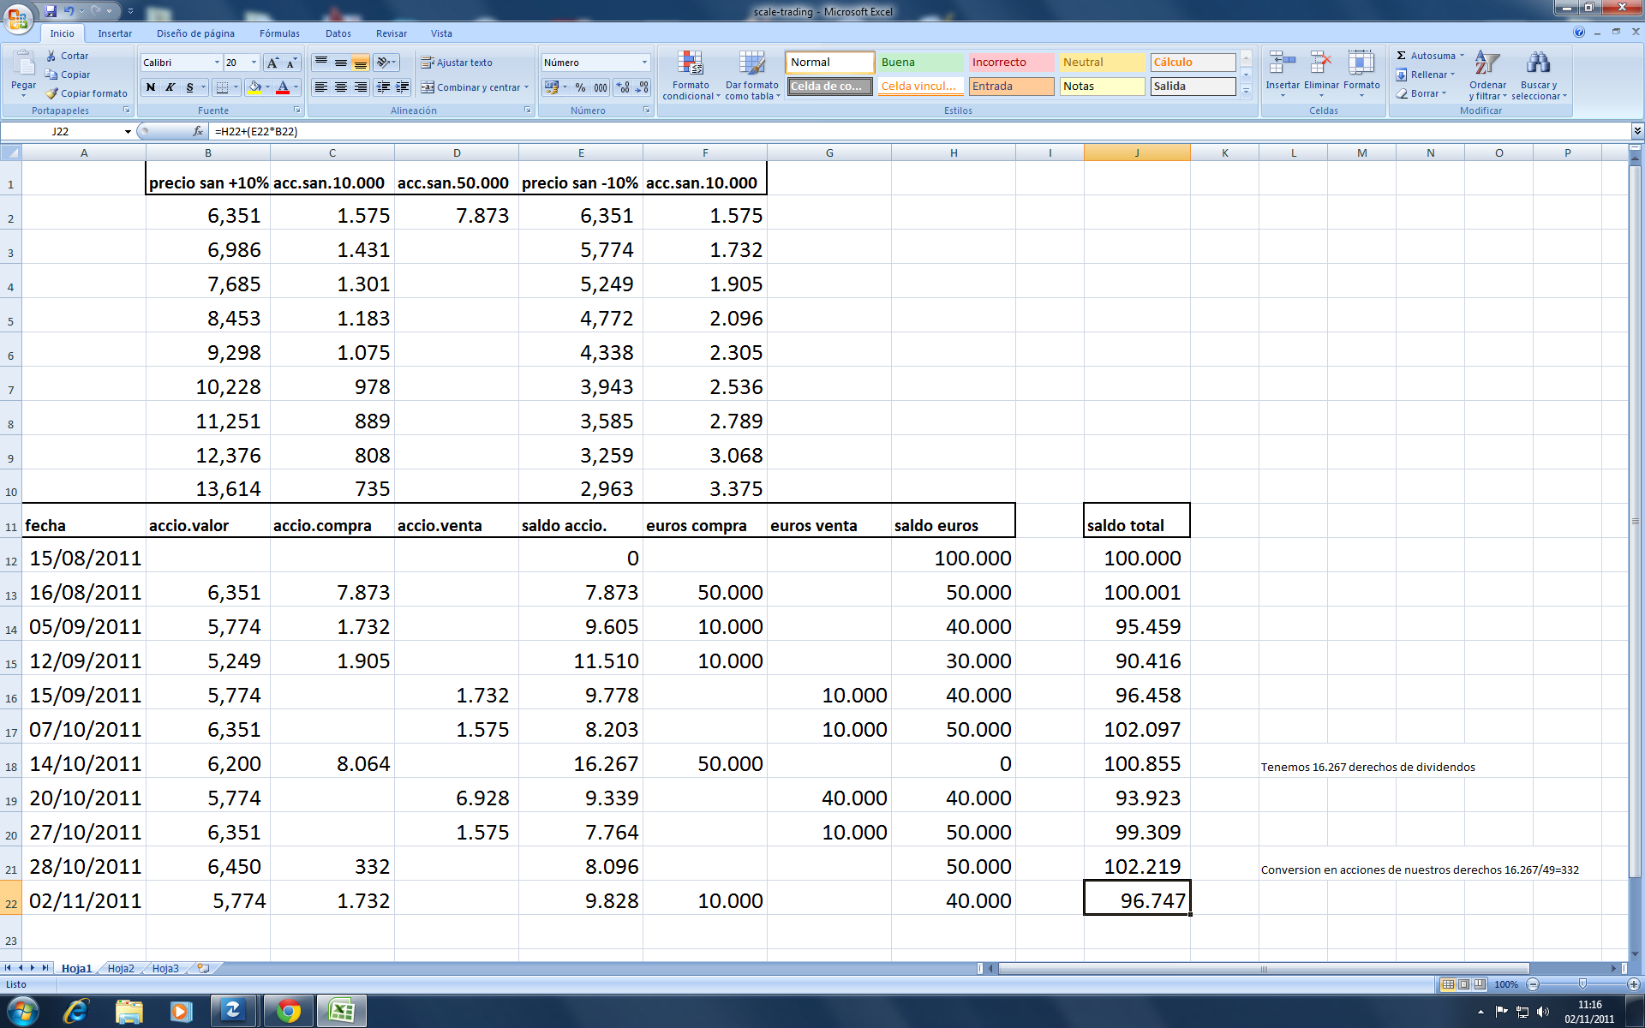
Task: Click the Ajustar texto button
Action: [x=457, y=63]
